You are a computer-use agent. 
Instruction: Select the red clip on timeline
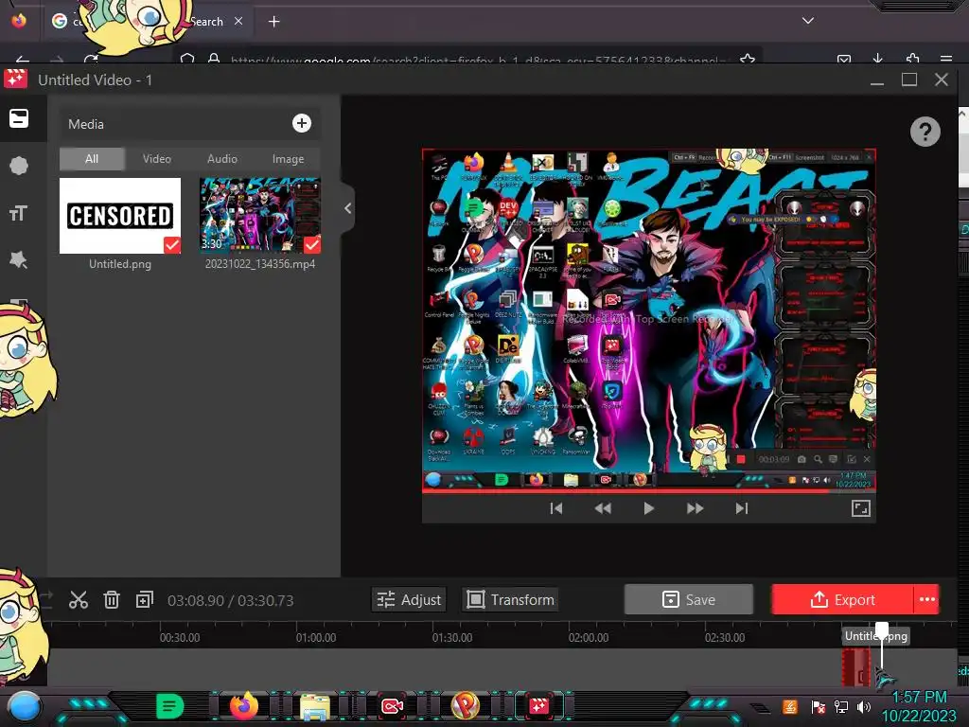point(855,667)
